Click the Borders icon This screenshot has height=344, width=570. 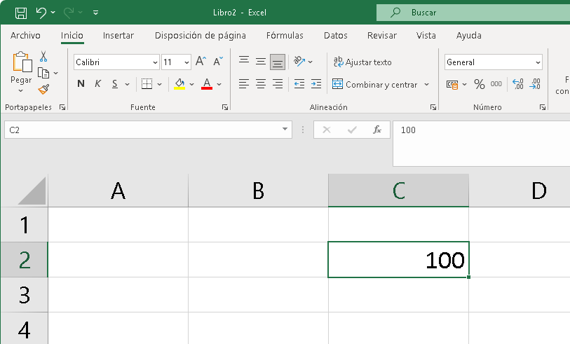point(147,84)
